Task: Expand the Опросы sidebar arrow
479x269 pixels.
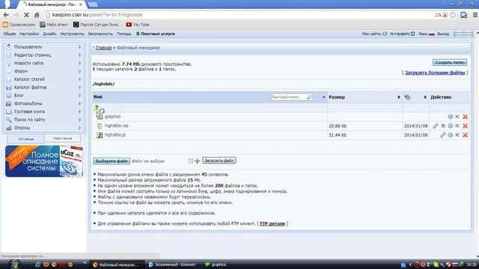Action: [x=80, y=128]
